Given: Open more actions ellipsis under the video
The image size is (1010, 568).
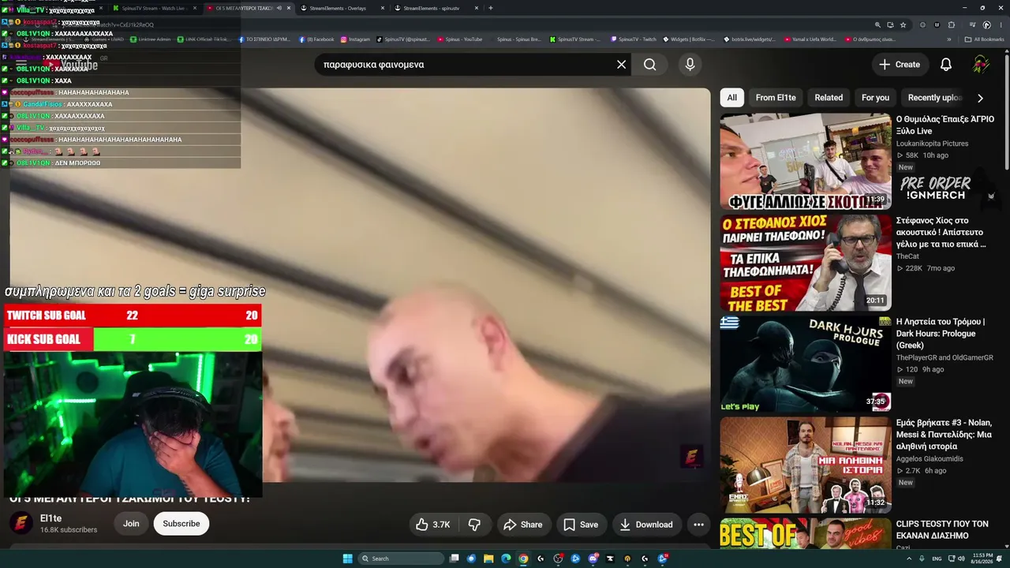Looking at the screenshot, I should [x=698, y=525].
